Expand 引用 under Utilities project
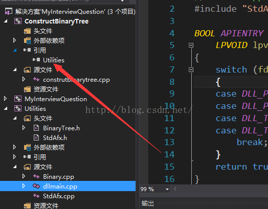The image size is (268, 209). click(x=15, y=157)
